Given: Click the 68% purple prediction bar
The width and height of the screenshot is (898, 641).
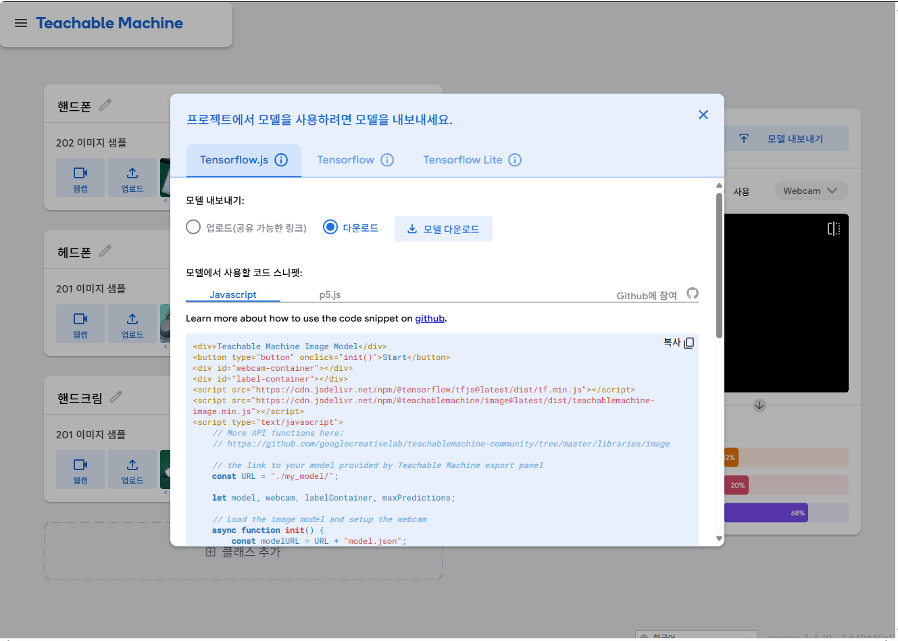Looking at the screenshot, I should coord(766,513).
